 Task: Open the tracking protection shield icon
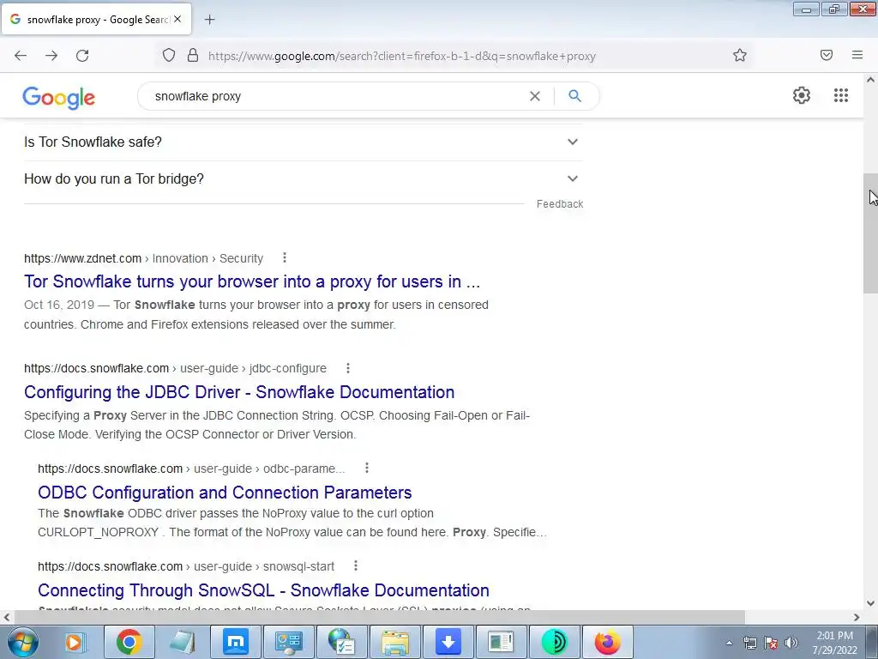point(169,56)
